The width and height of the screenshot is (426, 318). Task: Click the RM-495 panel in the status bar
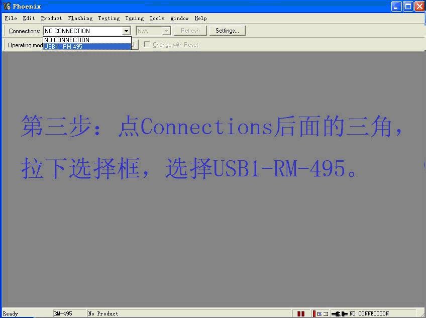coord(69,313)
